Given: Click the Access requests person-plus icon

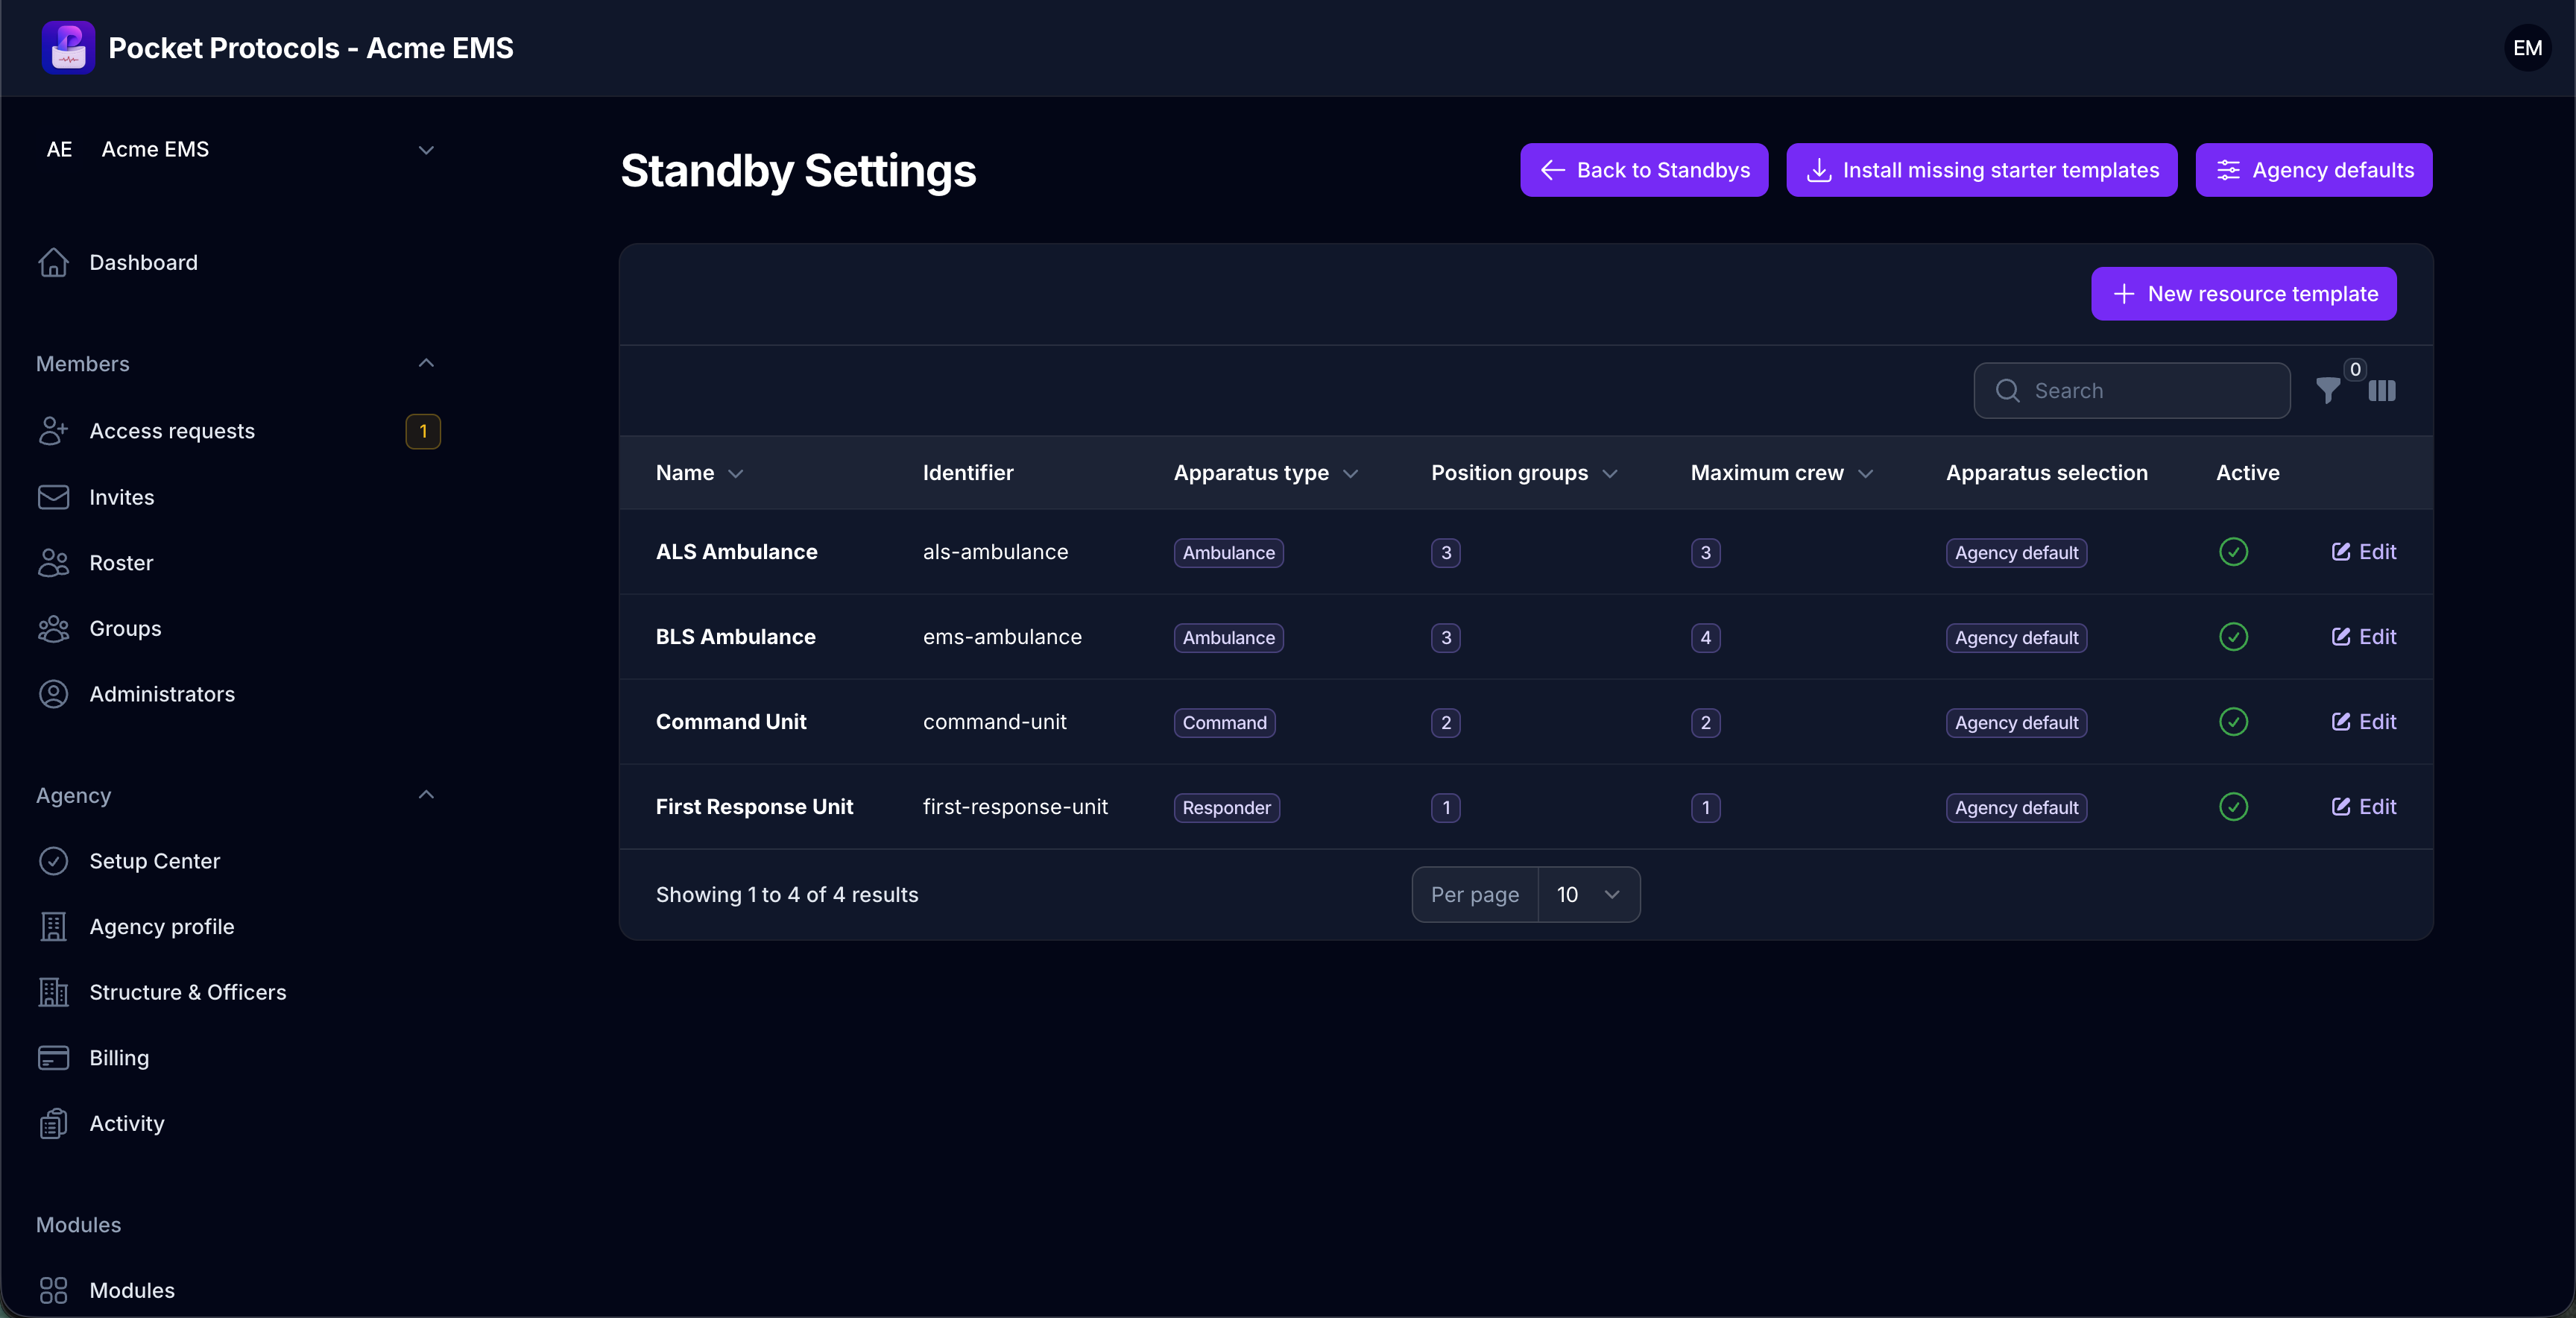Looking at the screenshot, I should coord(53,431).
